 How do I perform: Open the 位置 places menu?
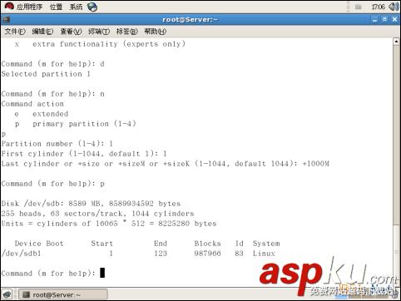point(56,7)
